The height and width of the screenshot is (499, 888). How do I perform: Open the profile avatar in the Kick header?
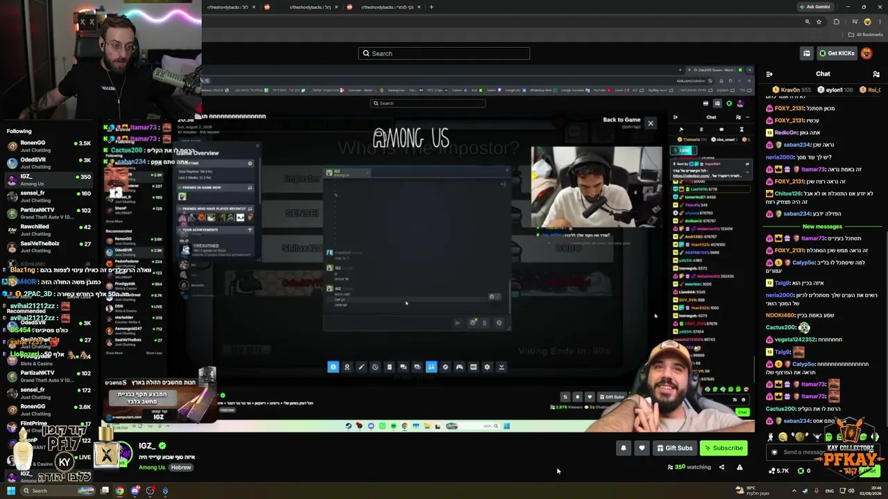point(866,53)
